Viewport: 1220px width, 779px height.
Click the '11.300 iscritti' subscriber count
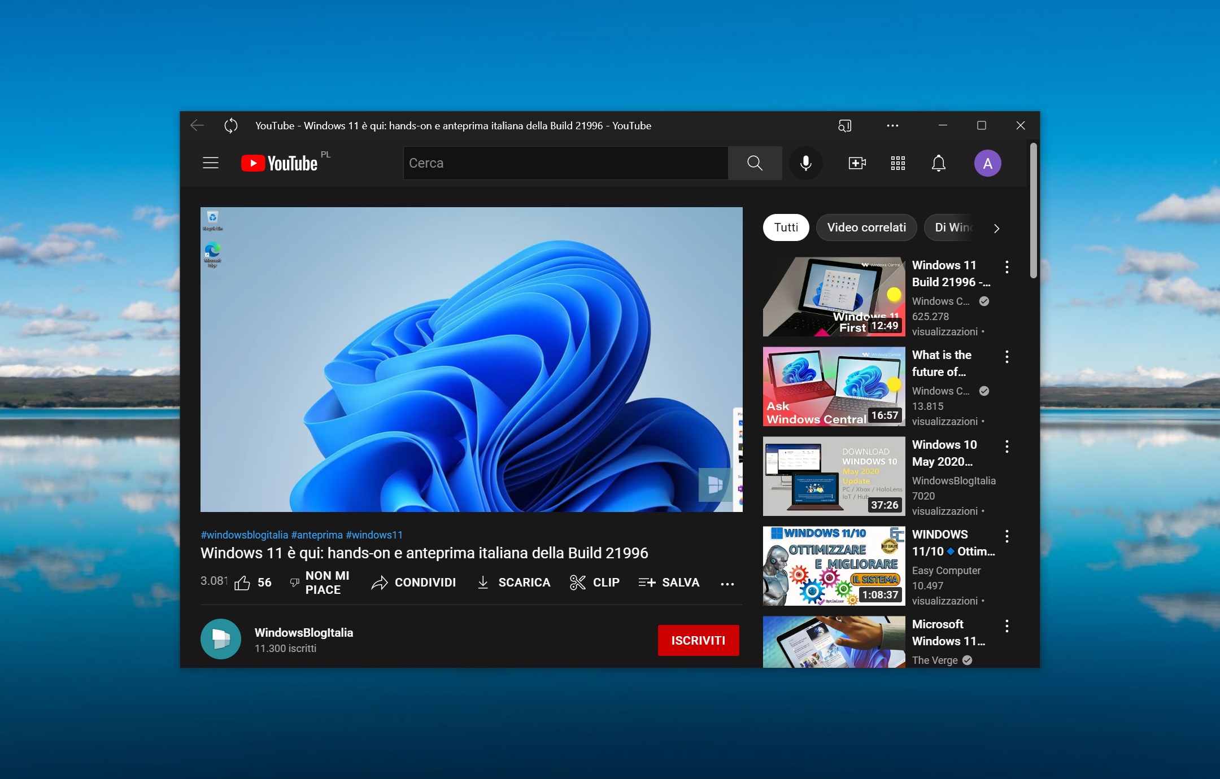click(x=285, y=648)
